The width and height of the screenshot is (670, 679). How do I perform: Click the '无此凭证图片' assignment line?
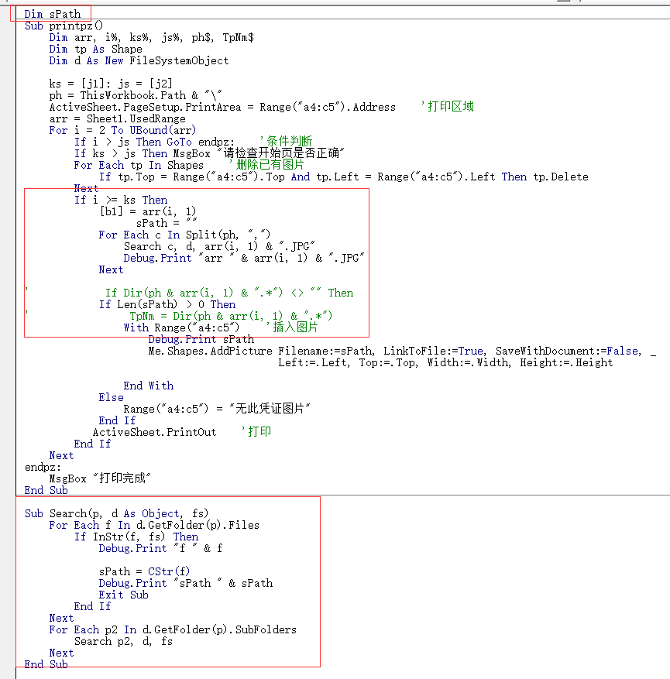click(217, 409)
